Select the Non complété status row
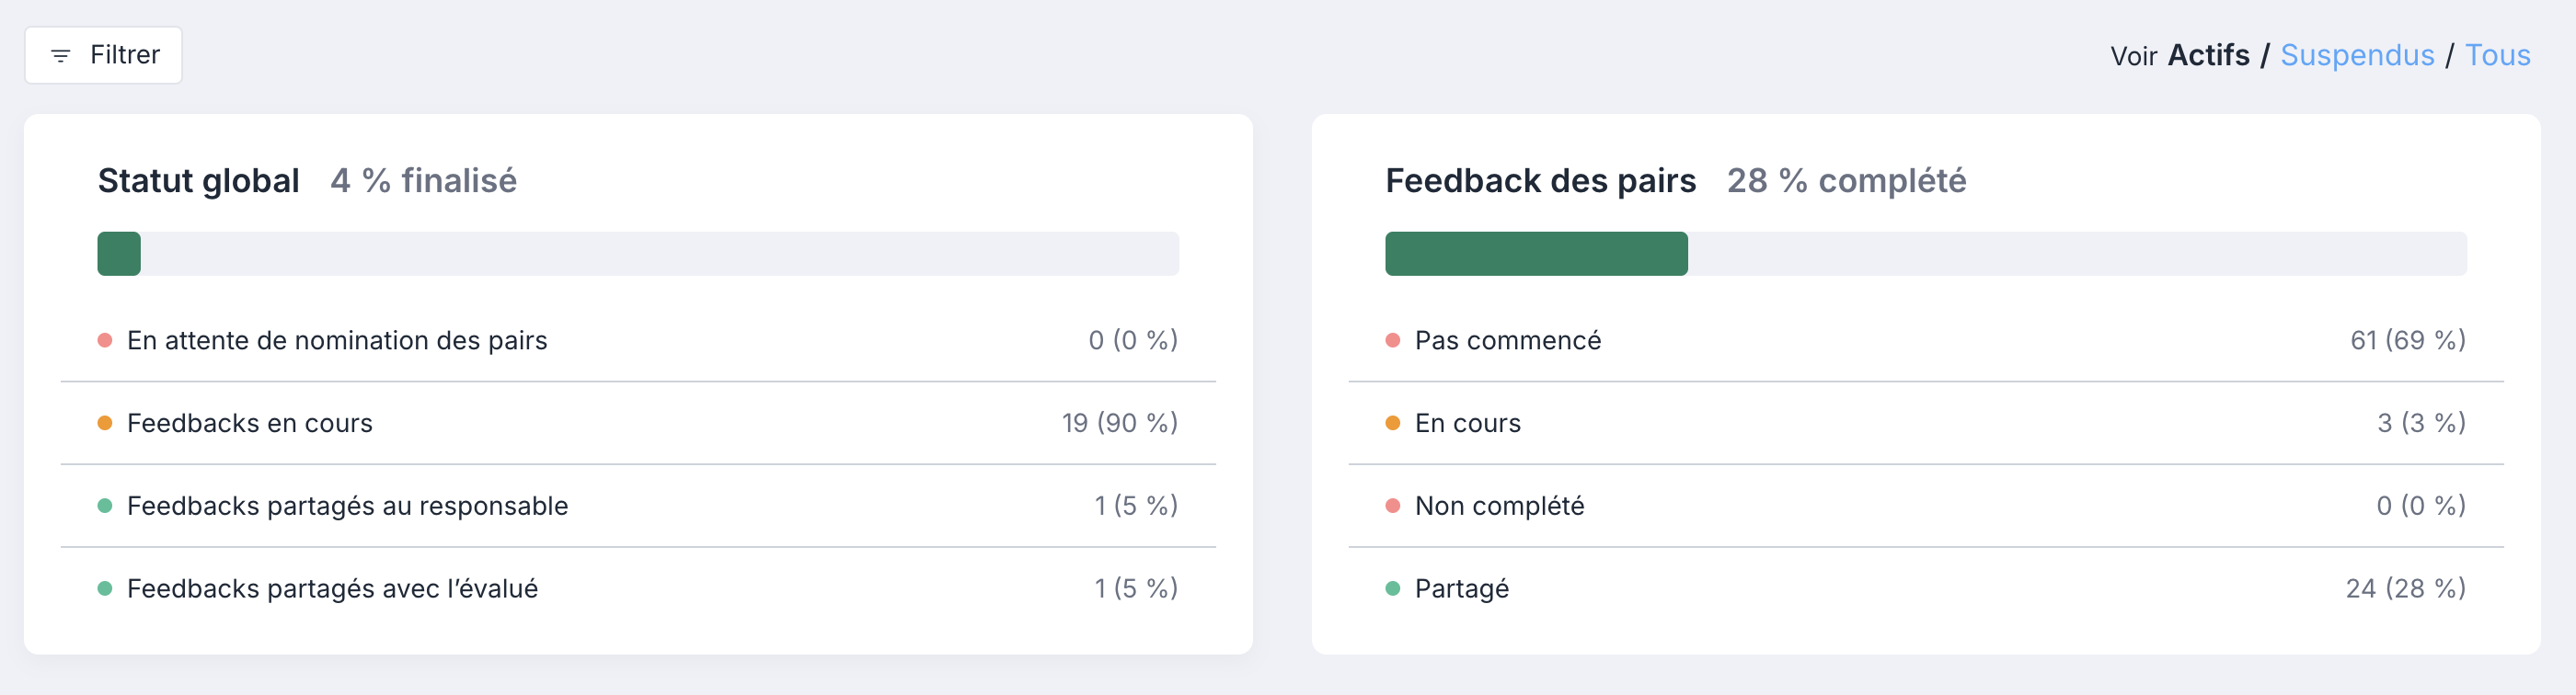The image size is (2576, 695). [1925, 507]
